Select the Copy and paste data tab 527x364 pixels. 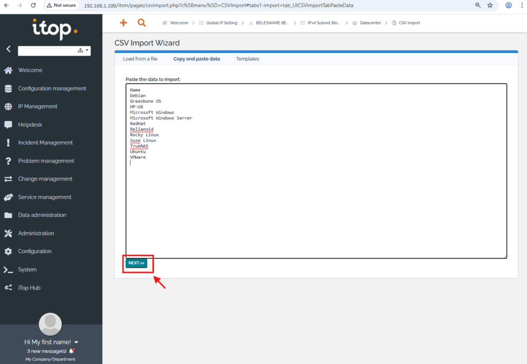click(x=197, y=59)
